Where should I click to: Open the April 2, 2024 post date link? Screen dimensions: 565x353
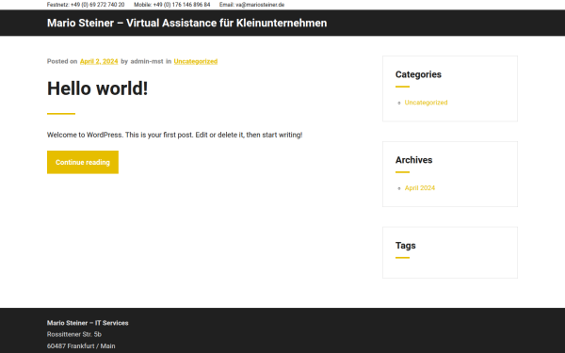click(x=99, y=61)
